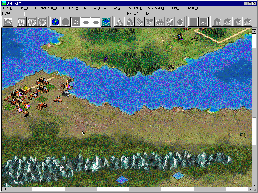Open the 부하 일람(S) menu
Image resolution: width=258 pixels, height=193 pixels.
pos(112,8)
